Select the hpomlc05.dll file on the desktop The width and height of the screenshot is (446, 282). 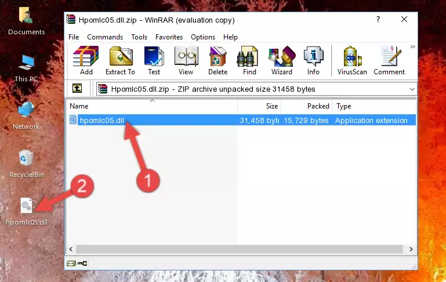27,212
